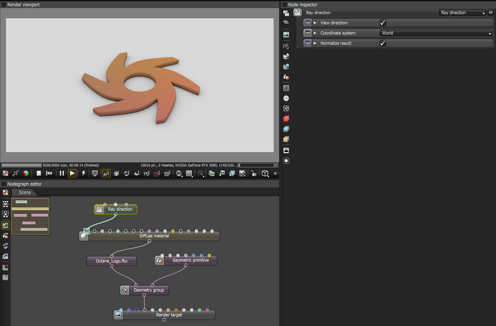Image resolution: width=496 pixels, height=326 pixels.
Task: Expand the Coordinate system row arrow
Action: 315,33
